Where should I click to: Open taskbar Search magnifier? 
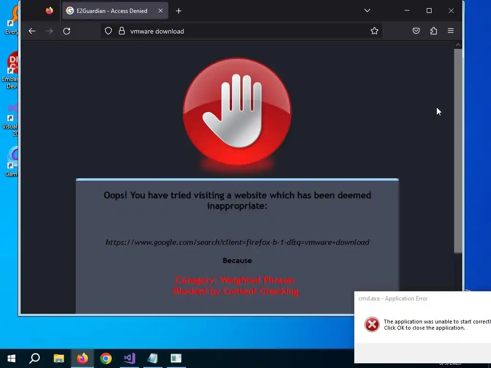pyautogui.click(x=35, y=358)
